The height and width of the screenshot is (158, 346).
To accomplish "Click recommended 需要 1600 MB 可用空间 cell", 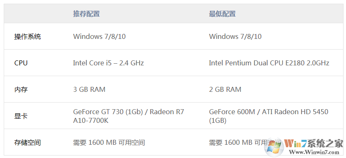I will click(109, 143).
